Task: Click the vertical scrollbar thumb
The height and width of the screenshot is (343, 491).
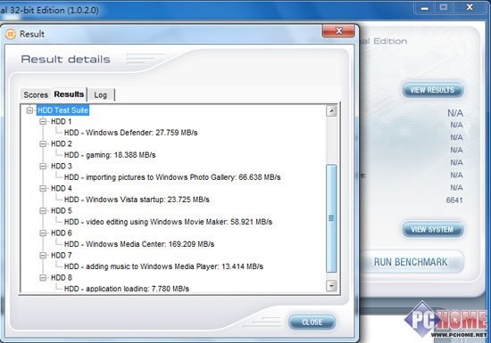Action: [x=331, y=218]
